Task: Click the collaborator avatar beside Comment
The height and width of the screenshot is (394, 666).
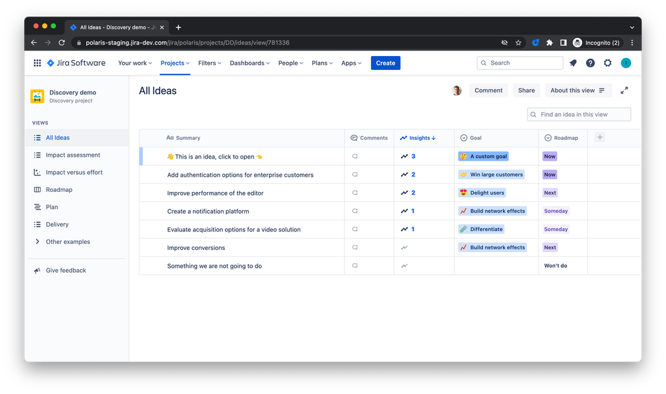Action: pyautogui.click(x=456, y=91)
